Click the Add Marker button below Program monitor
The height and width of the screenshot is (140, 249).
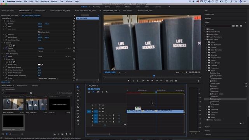128,81
